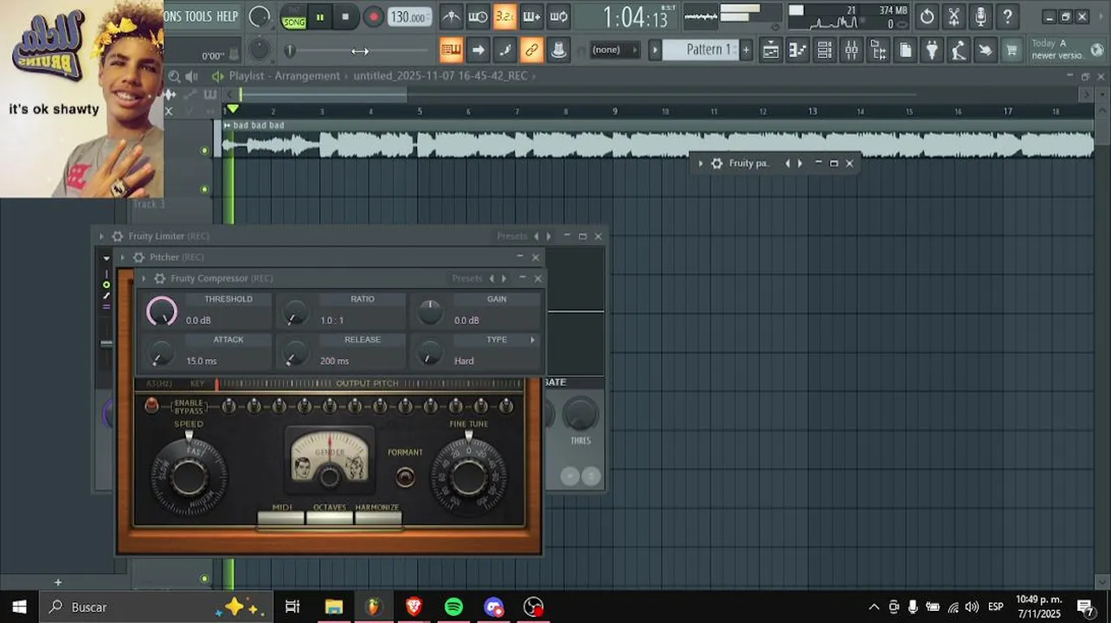Expand Pitcher window menu arrow
1111x623 pixels.
pyautogui.click(x=122, y=257)
